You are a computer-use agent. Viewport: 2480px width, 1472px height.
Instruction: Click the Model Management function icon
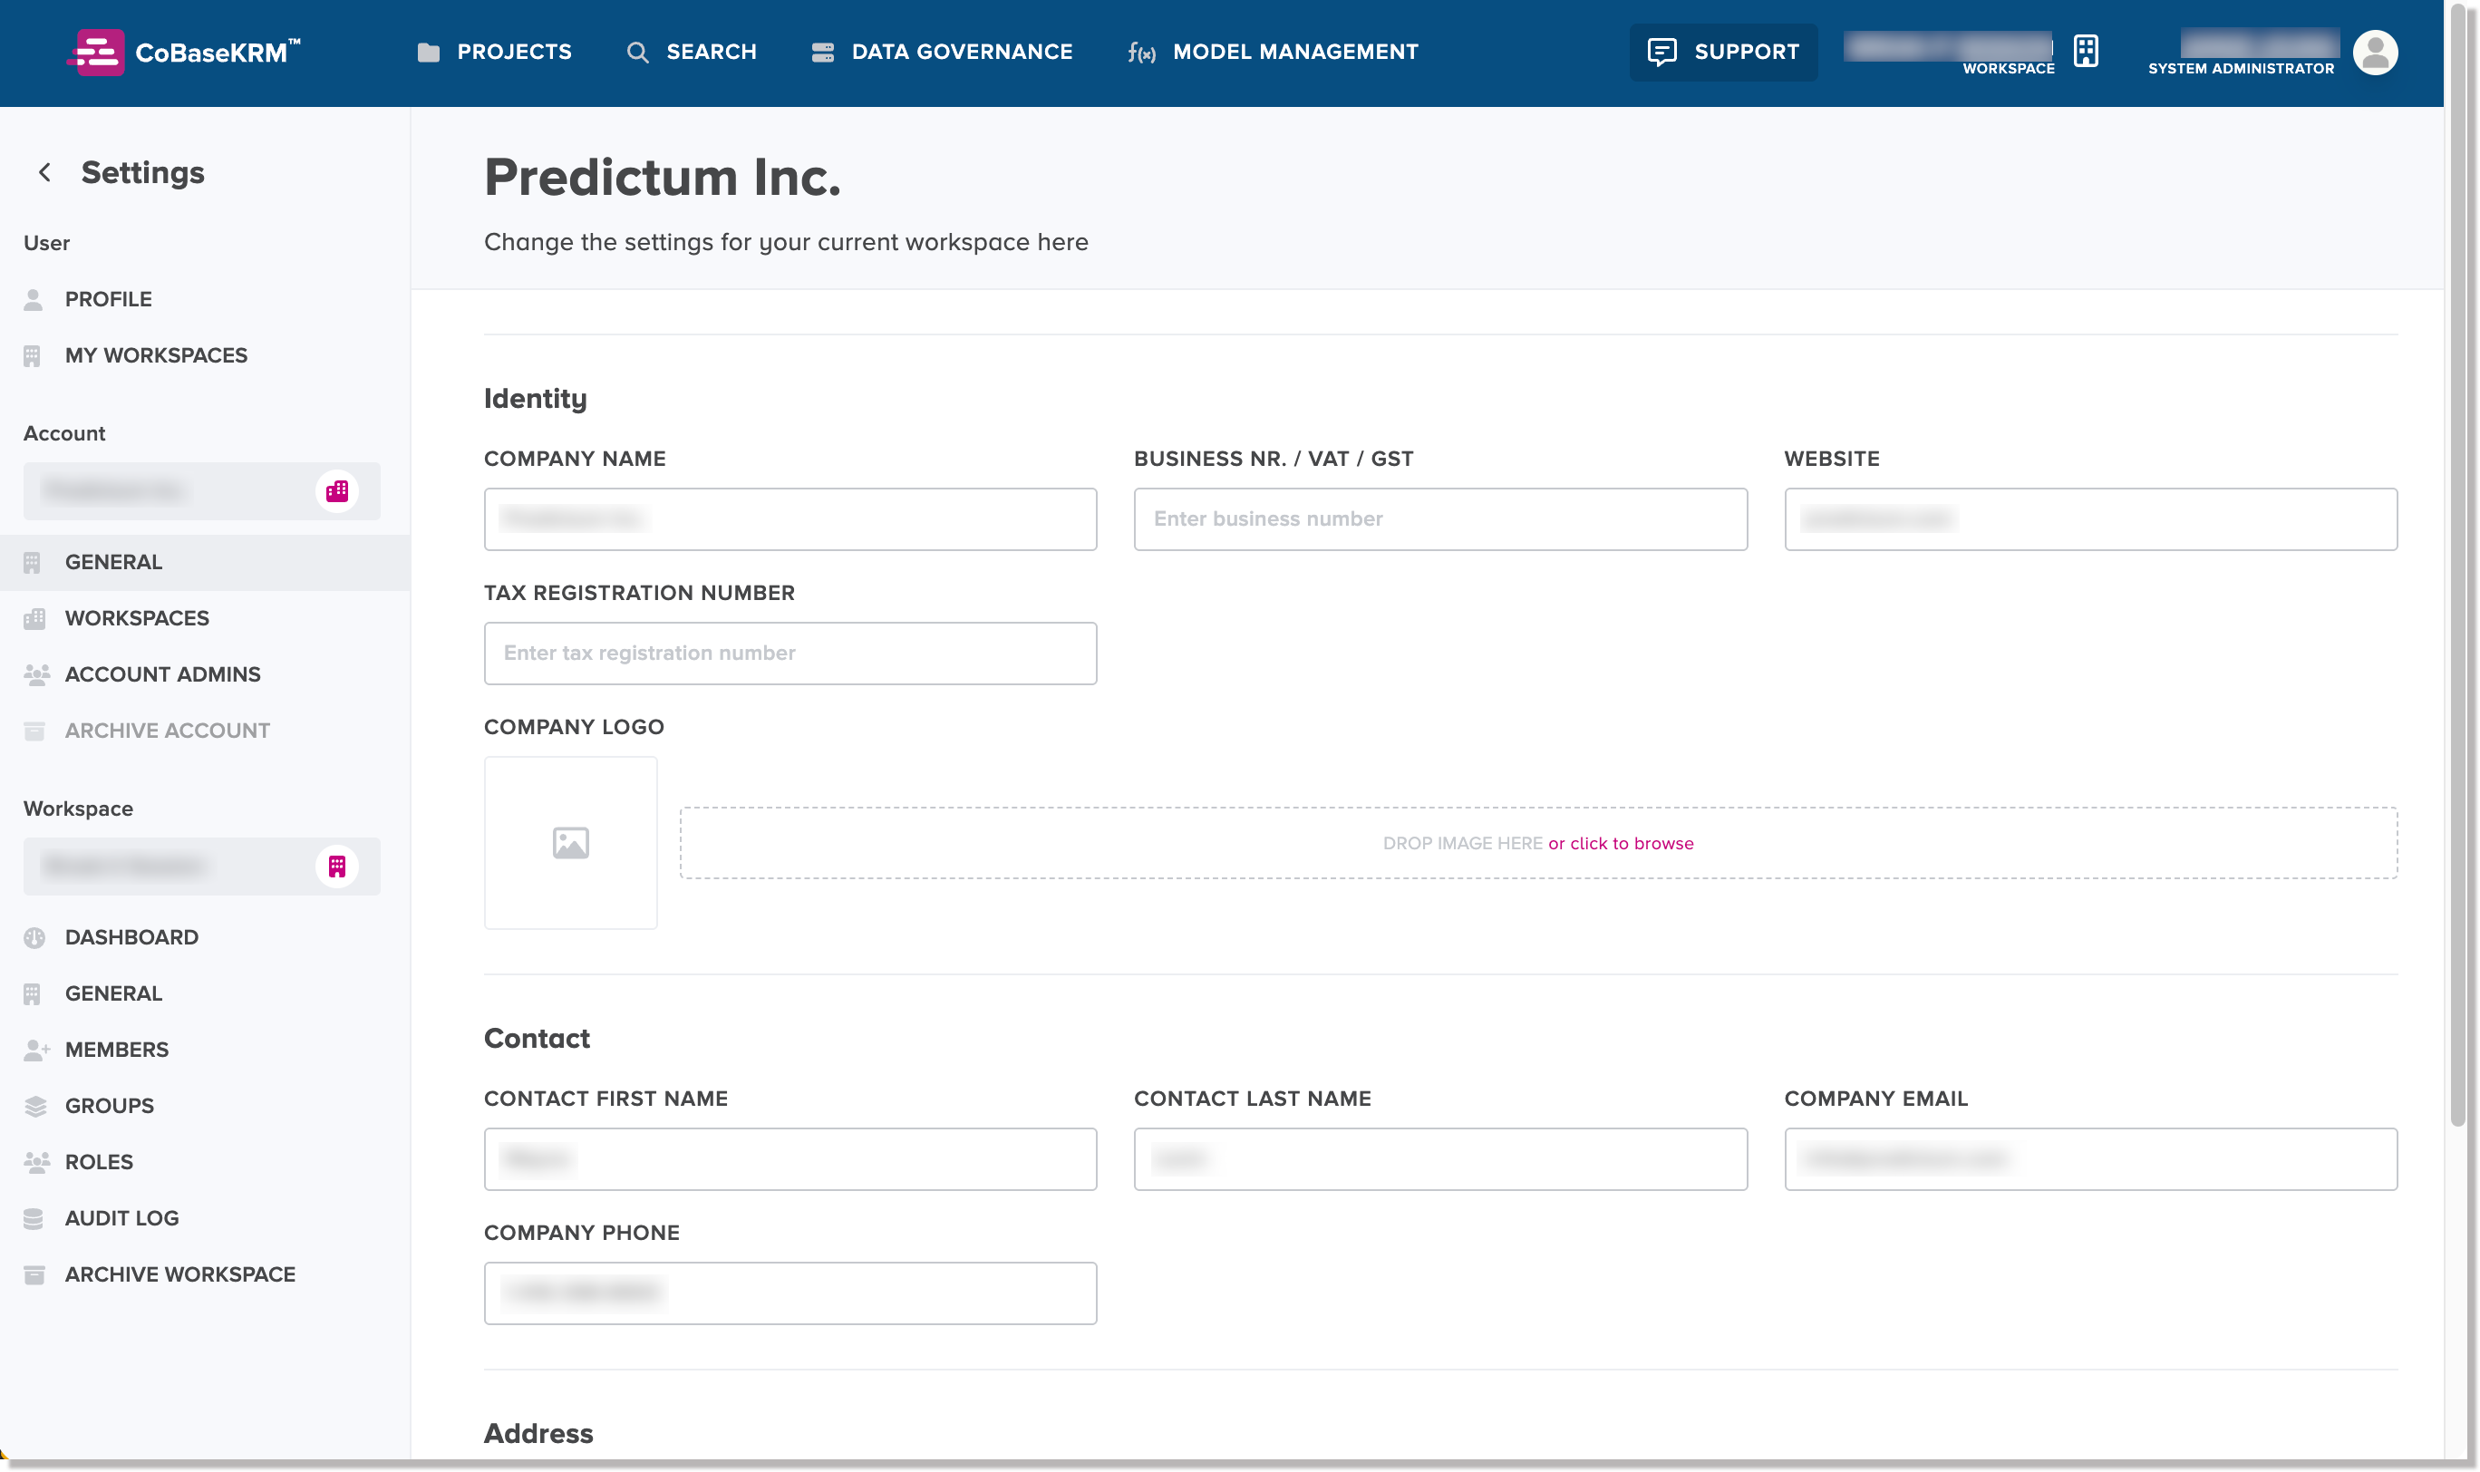1142,53
